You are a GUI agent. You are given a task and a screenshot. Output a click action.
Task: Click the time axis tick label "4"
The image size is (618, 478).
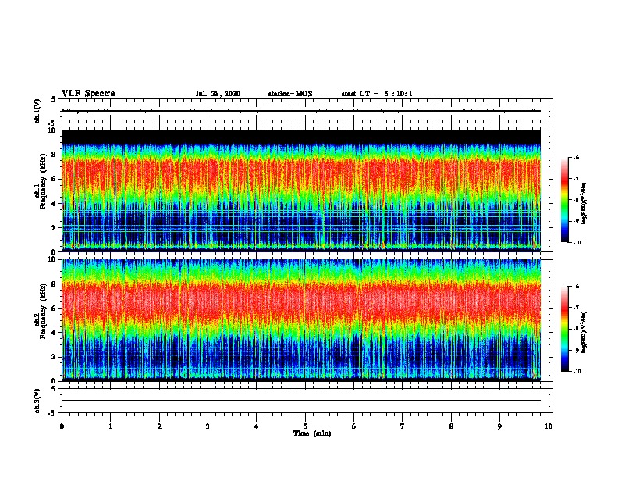coord(257,426)
